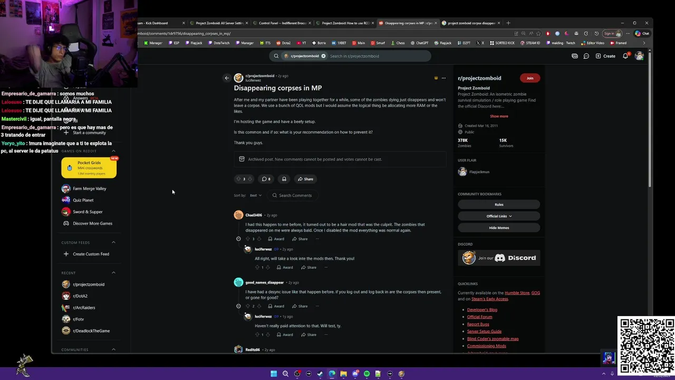The width and height of the screenshot is (675, 380).
Task: Open the GOG link
Action: (535, 293)
